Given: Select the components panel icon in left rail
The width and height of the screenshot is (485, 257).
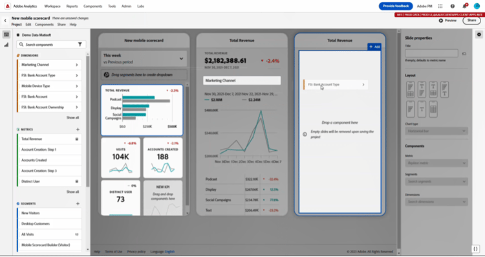Looking at the screenshot, I should (x=6, y=34).
